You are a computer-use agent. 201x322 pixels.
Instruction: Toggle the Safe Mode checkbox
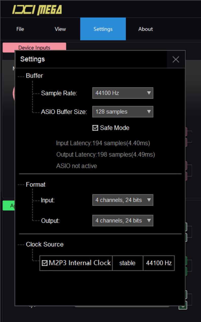95,128
